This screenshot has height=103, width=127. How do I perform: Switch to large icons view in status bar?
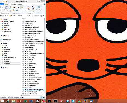pyautogui.click(x=44, y=97)
